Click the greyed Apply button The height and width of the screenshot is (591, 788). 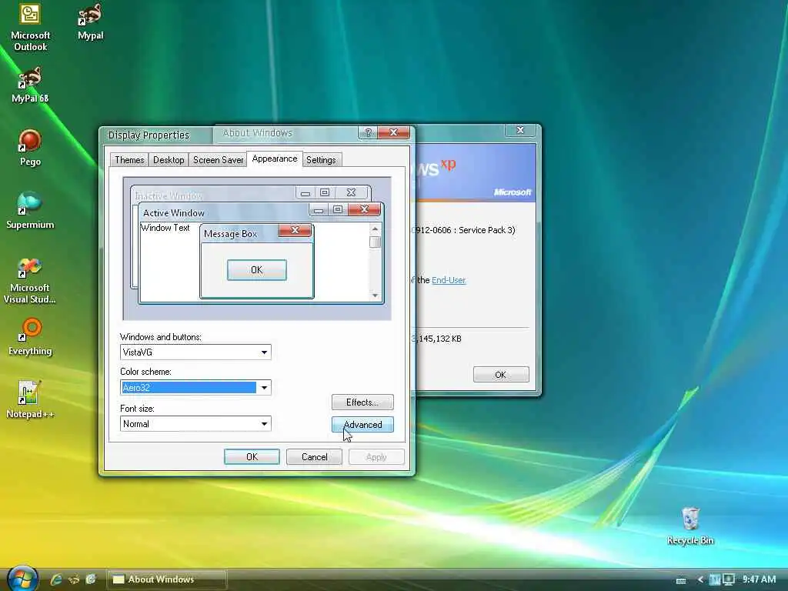click(x=376, y=457)
